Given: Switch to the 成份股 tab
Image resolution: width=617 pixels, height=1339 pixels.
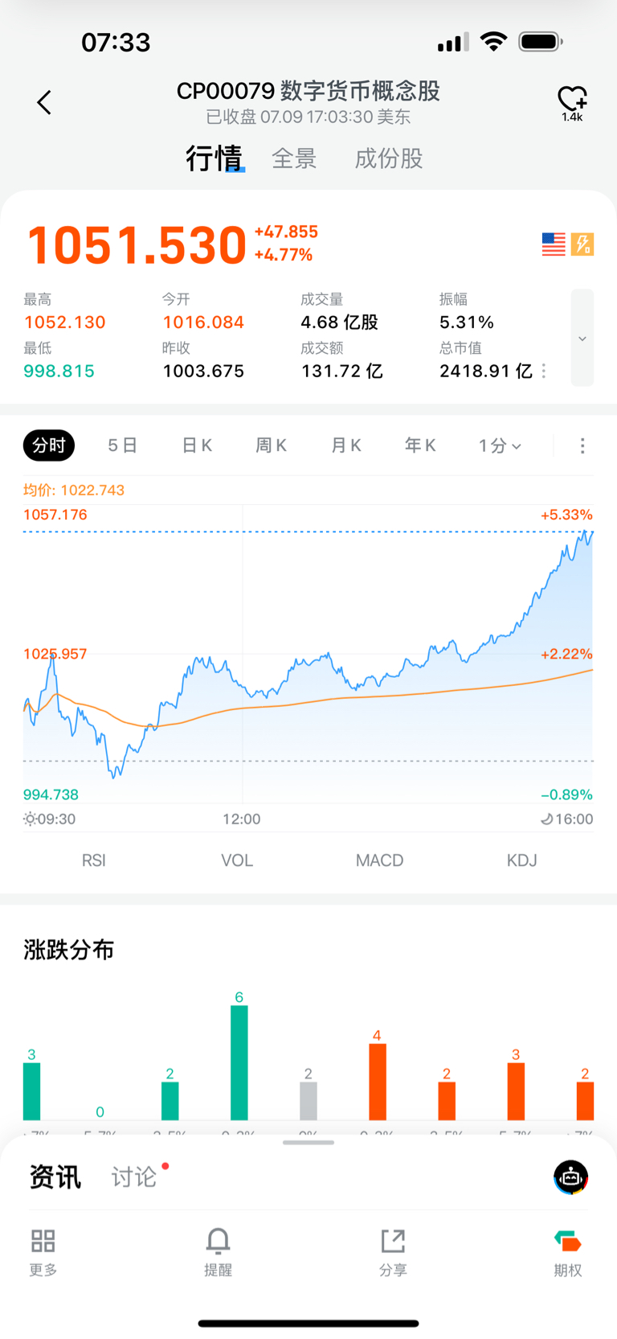Looking at the screenshot, I should pyautogui.click(x=389, y=158).
